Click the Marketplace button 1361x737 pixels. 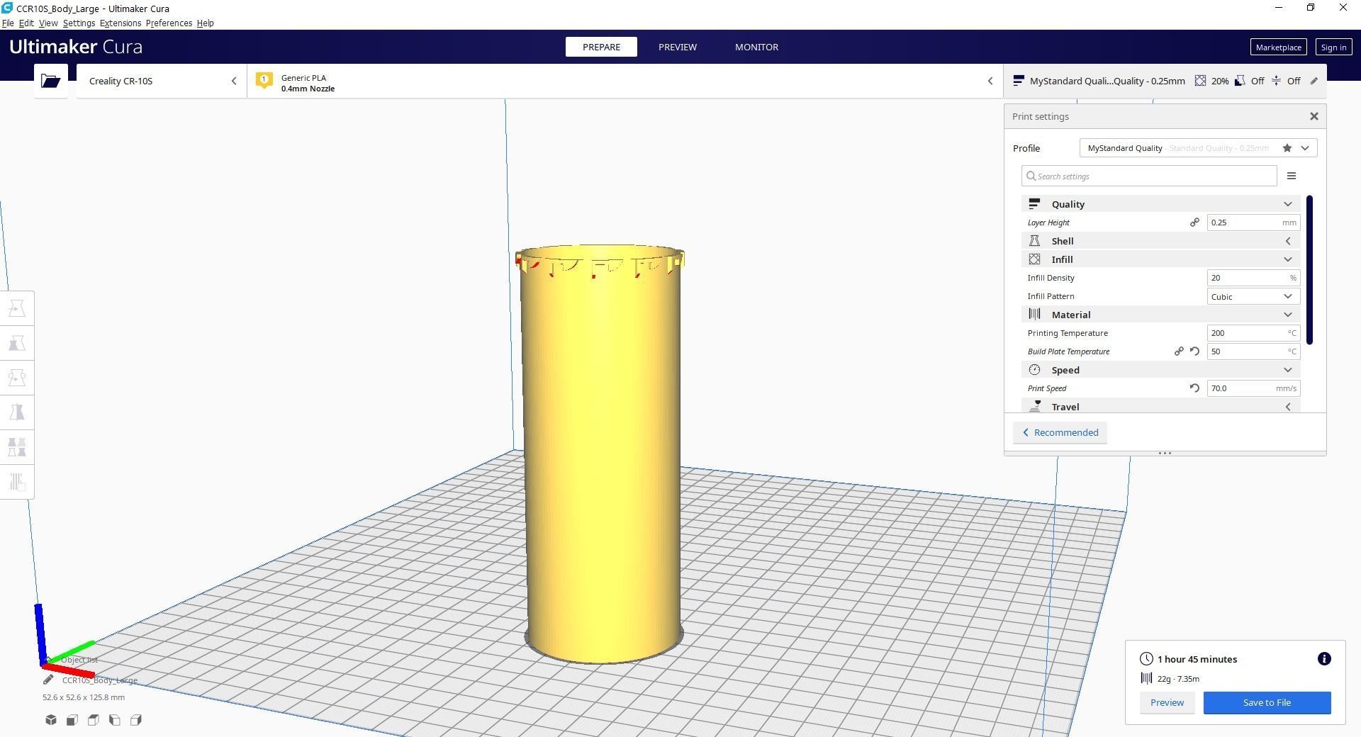point(1278,47)
